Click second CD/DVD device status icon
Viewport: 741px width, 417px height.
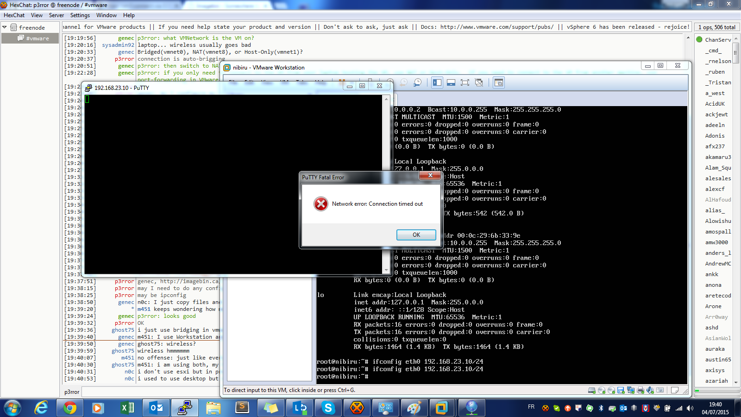tap(611, 390)
